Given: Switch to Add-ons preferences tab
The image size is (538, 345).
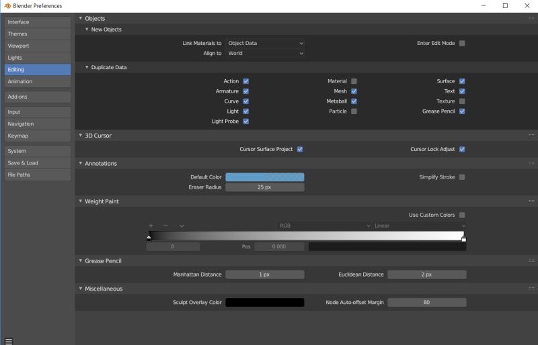Looking at the screenshot, I should pos(38,97).
